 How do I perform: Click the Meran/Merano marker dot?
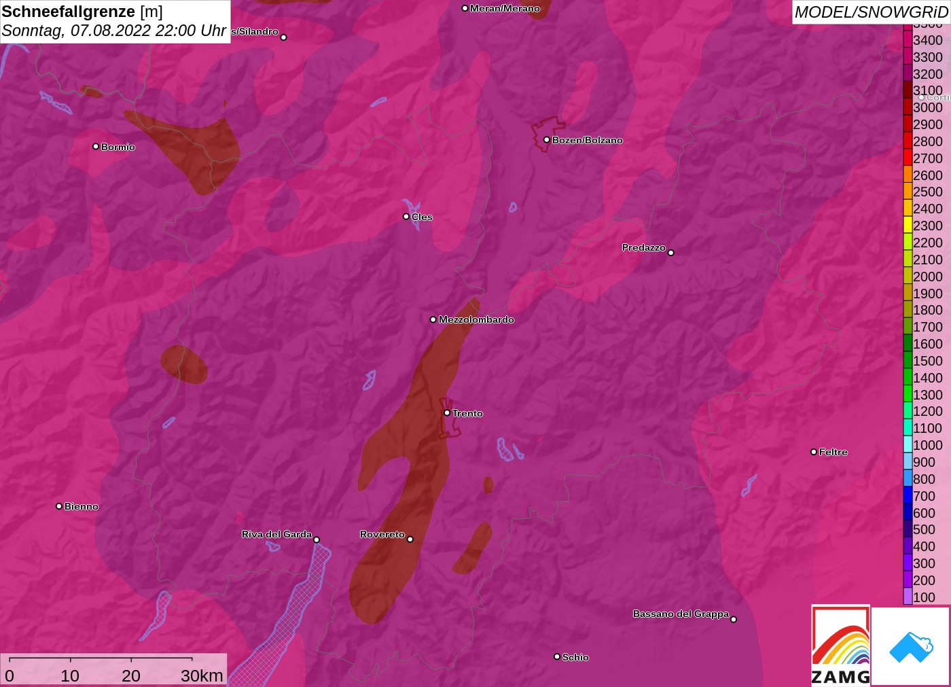pos(465,8)
